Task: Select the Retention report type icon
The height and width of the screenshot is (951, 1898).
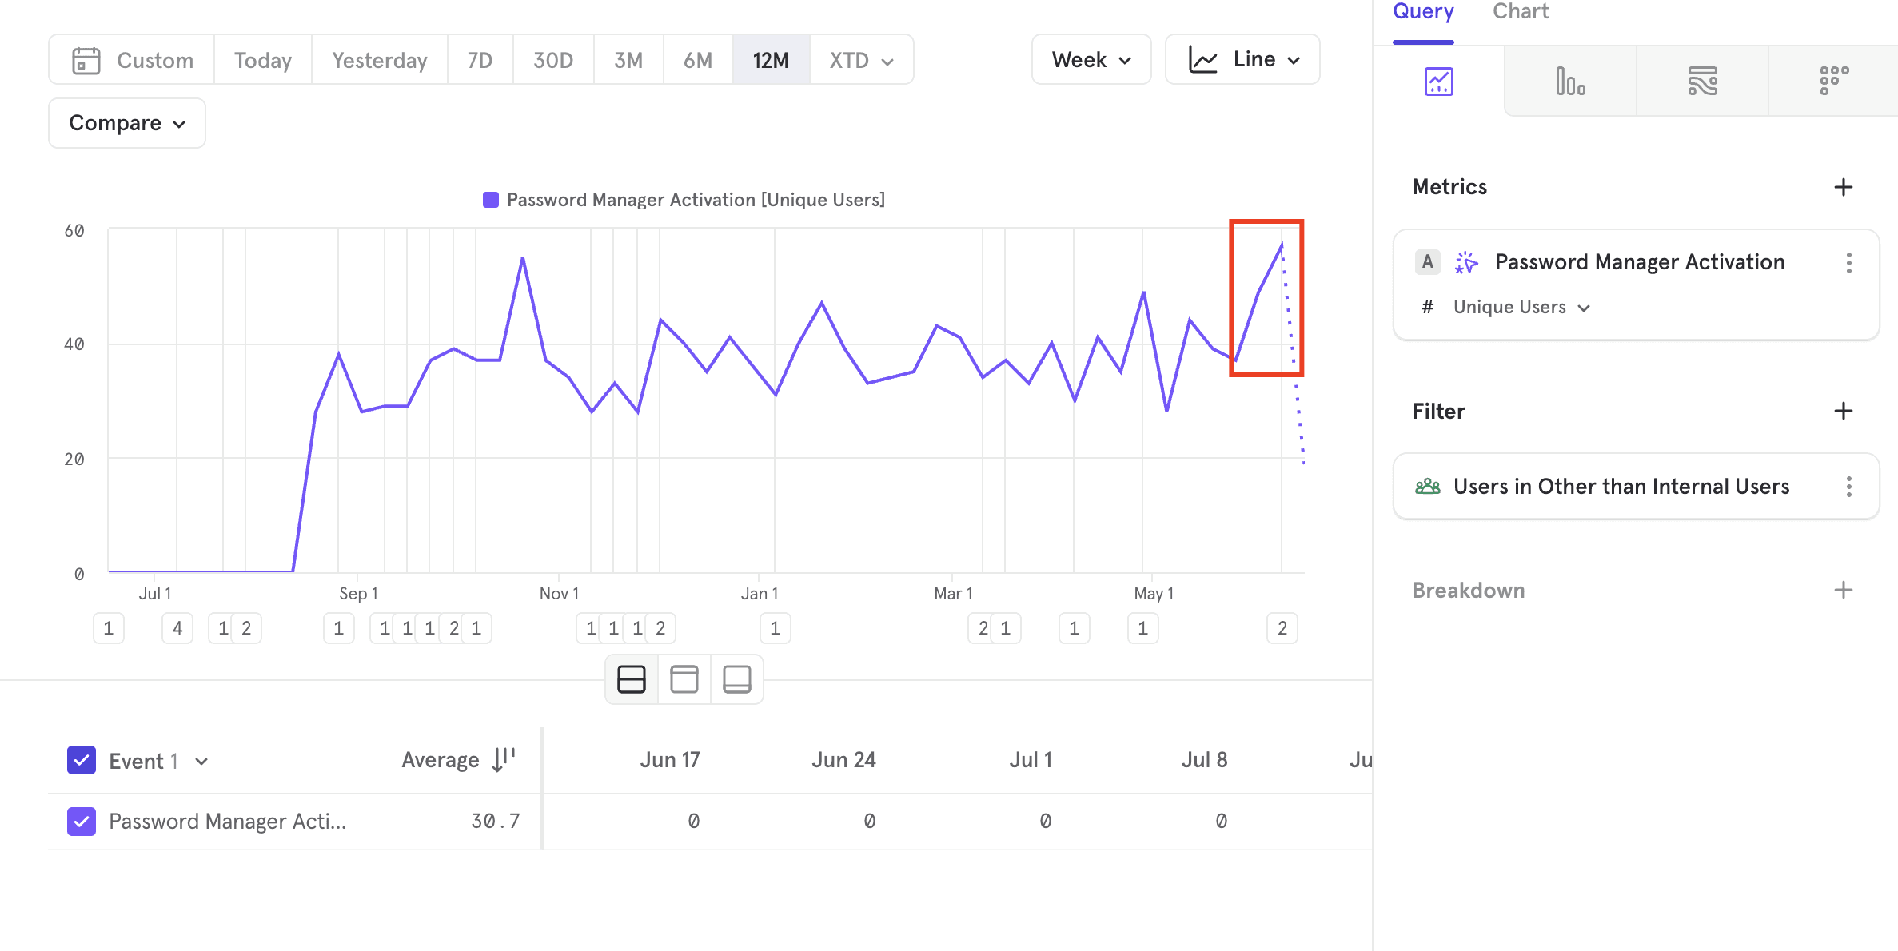Action: click(x=1834, y=82)
